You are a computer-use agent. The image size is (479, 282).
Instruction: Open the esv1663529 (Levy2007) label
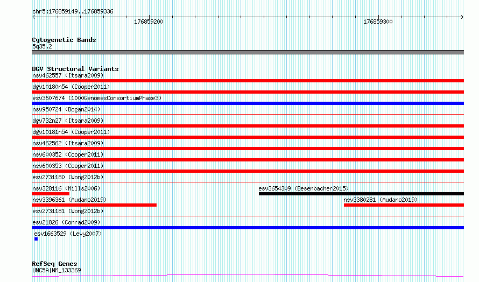[68, 234]
